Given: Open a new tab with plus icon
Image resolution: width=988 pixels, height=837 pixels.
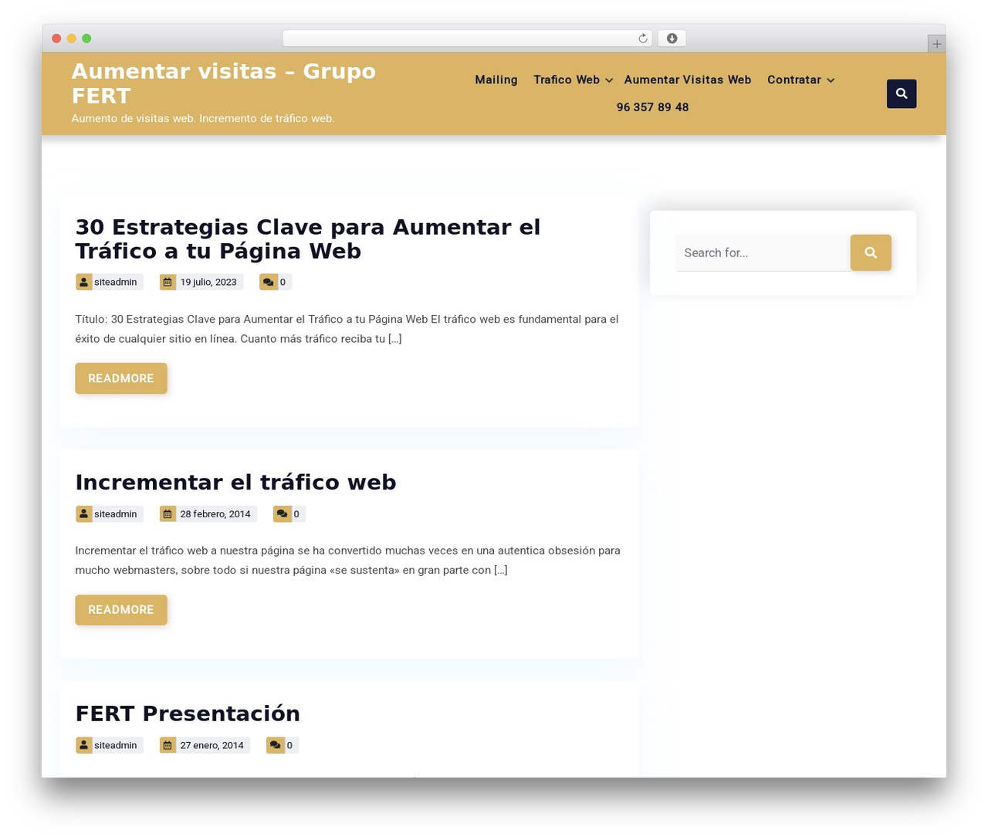Looking at the screenshot, I should 937,44.
